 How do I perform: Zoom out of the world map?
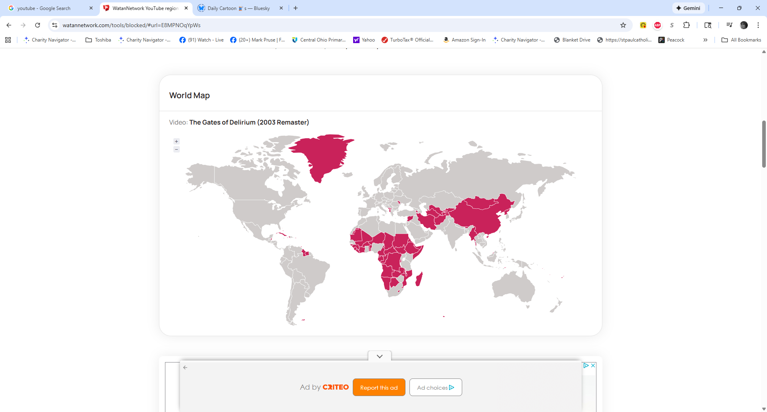coord(177,149)
